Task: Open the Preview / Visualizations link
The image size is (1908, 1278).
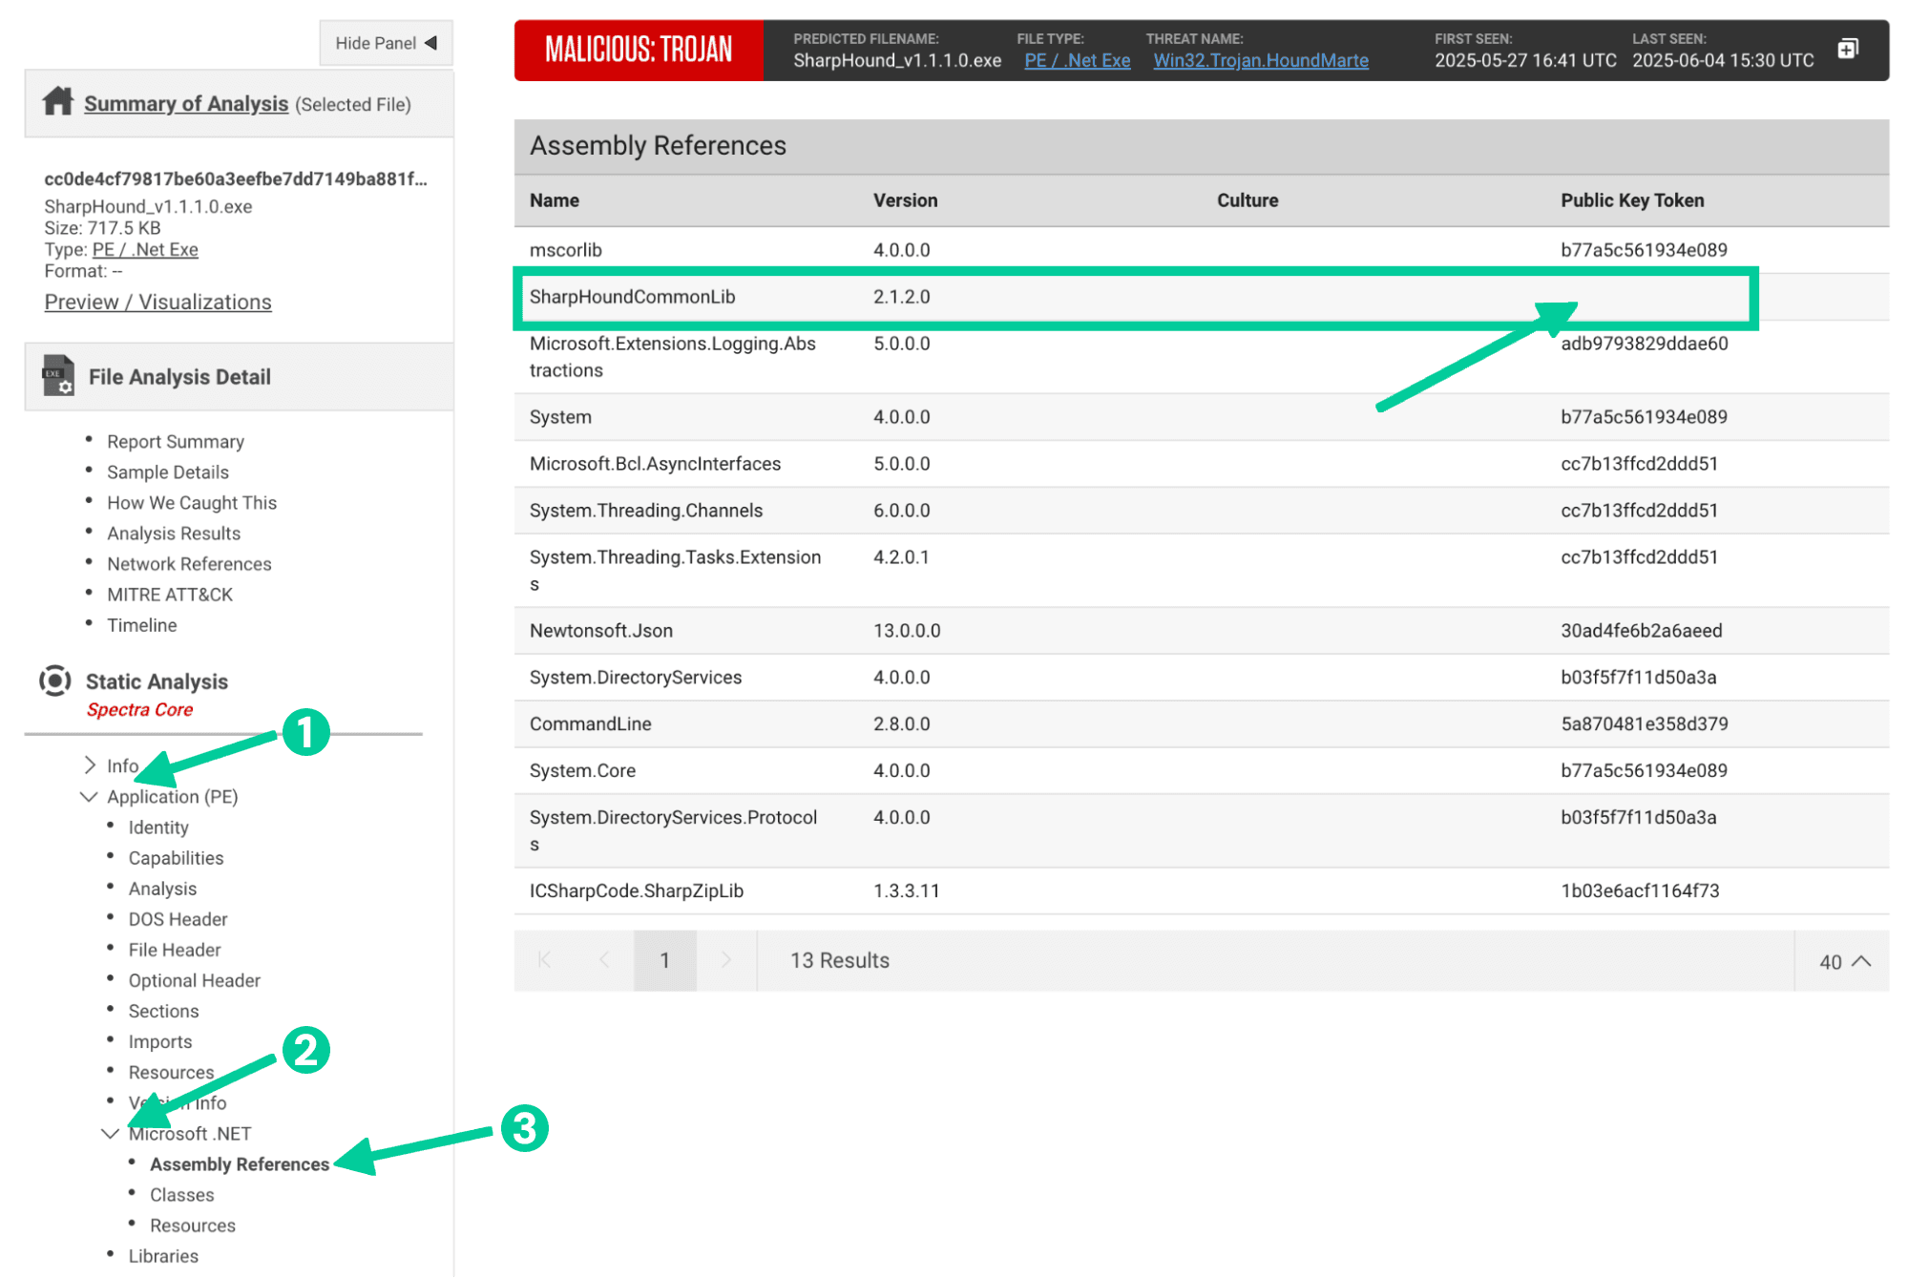Action: coord(157,302)
